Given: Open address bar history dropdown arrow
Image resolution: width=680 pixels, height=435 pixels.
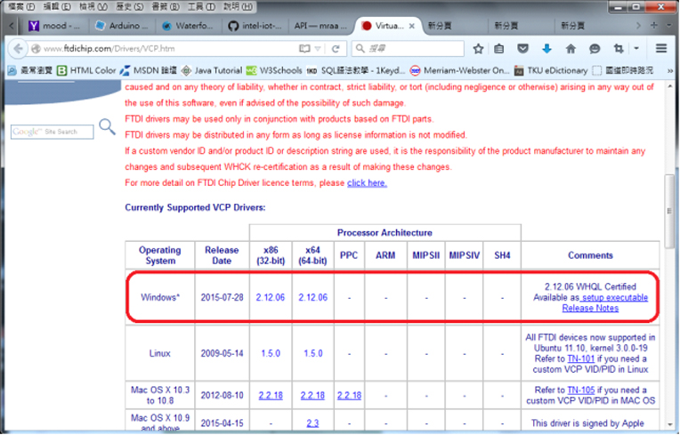Looking at the screenshot, I should pos(318,49).
